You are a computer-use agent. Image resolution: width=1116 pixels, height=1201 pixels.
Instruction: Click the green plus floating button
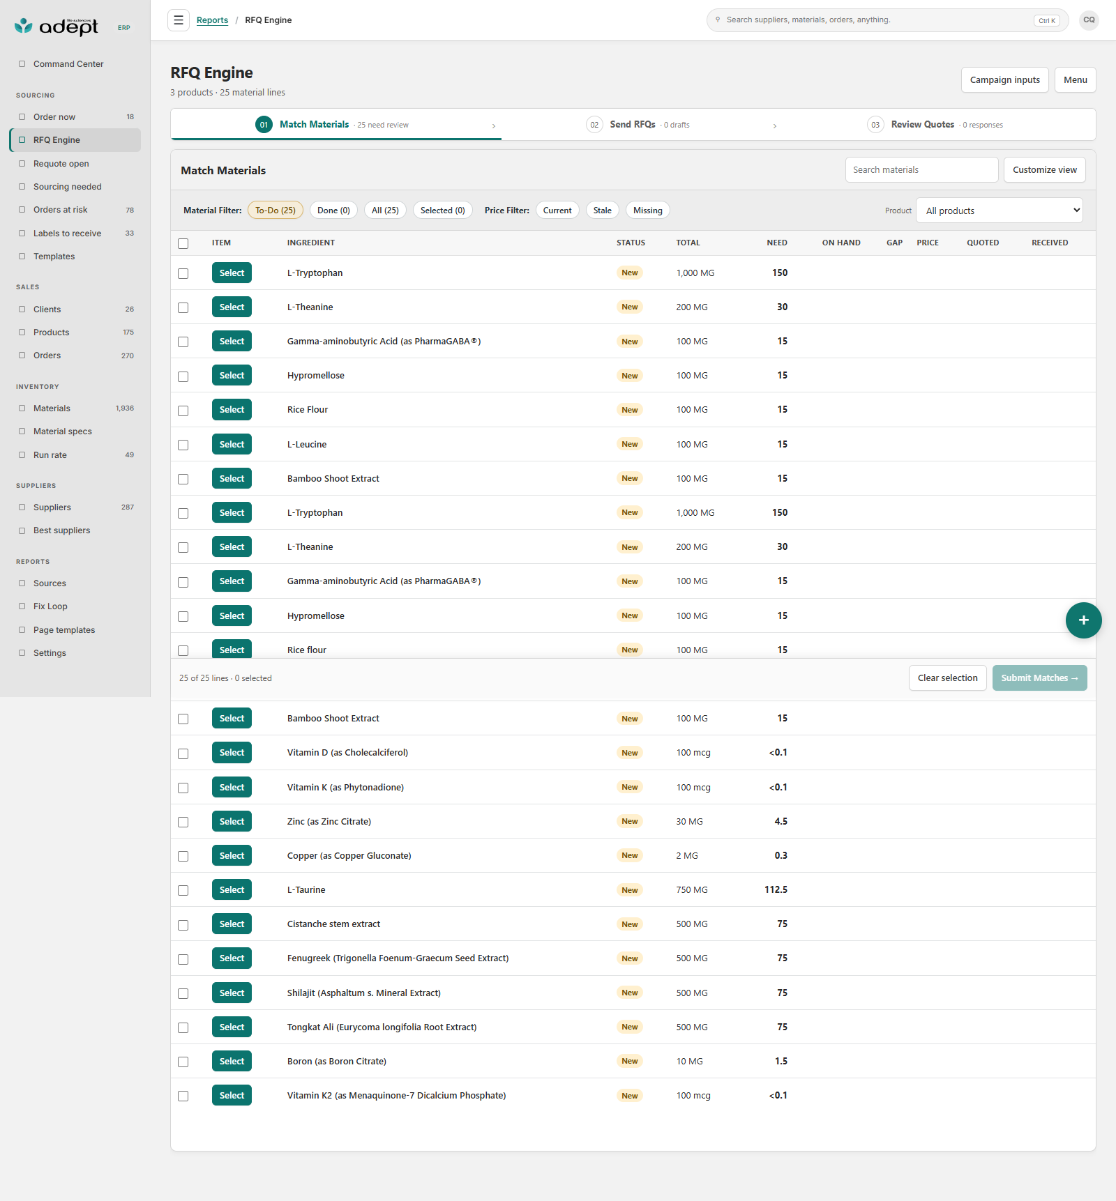(x=1083, y=620)
